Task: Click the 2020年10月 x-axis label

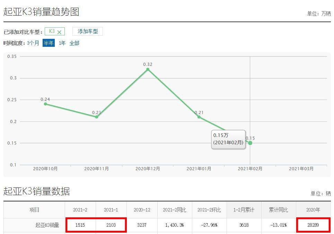Action: point(45,168)
